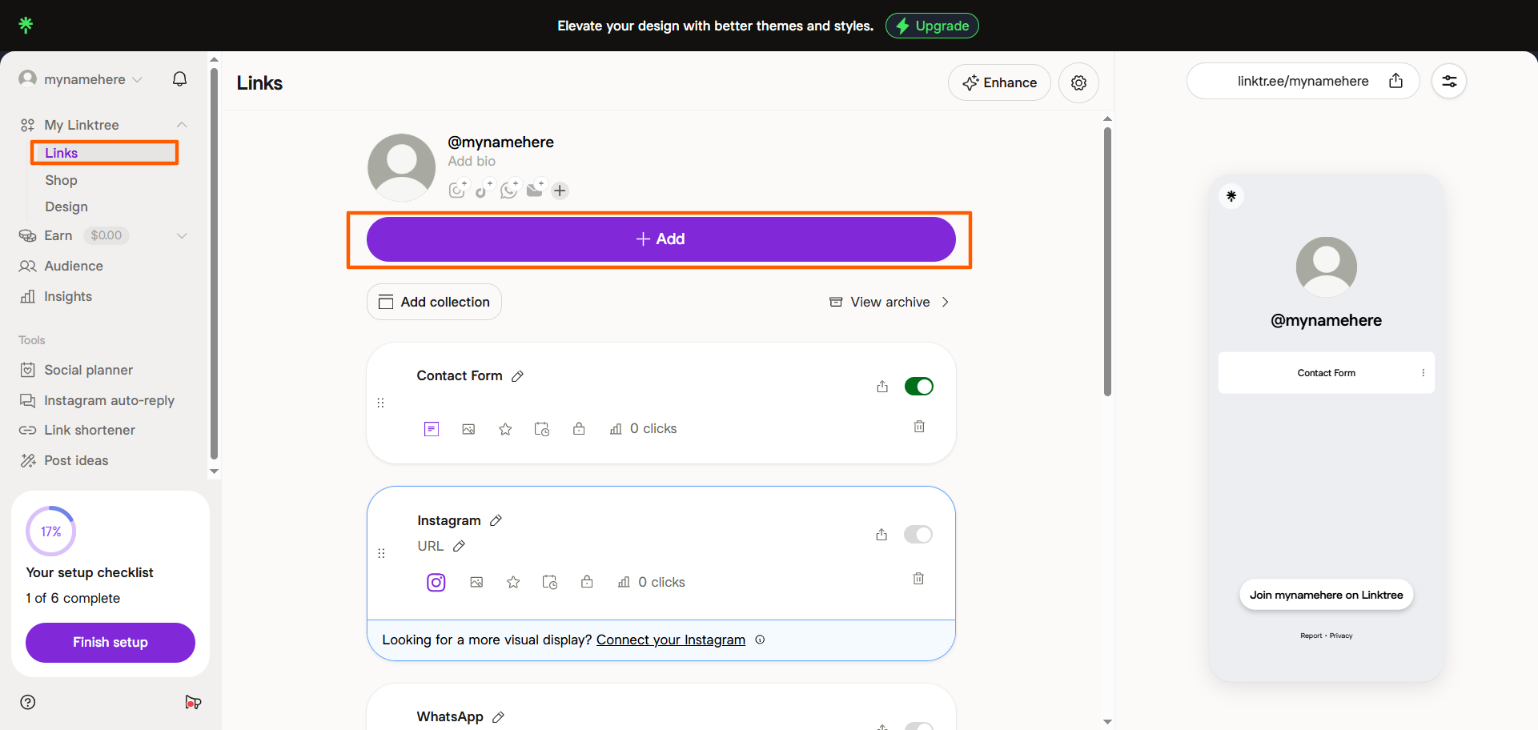Share the Contact Form link
Screen dimensions: 1538x730
882,387
